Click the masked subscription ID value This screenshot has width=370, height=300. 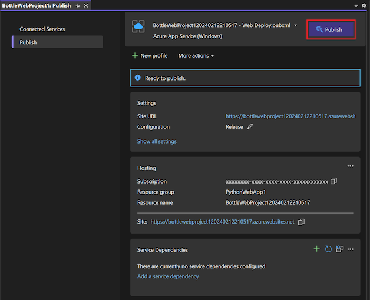pos(277,181)
